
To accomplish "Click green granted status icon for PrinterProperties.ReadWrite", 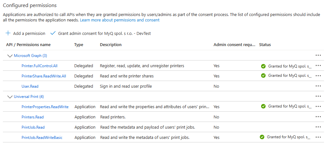I will 263,106.
